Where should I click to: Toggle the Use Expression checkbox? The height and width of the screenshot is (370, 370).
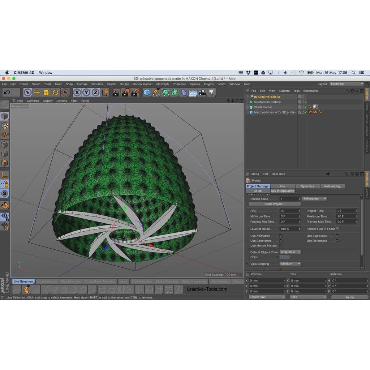click(x=338, y=236)
